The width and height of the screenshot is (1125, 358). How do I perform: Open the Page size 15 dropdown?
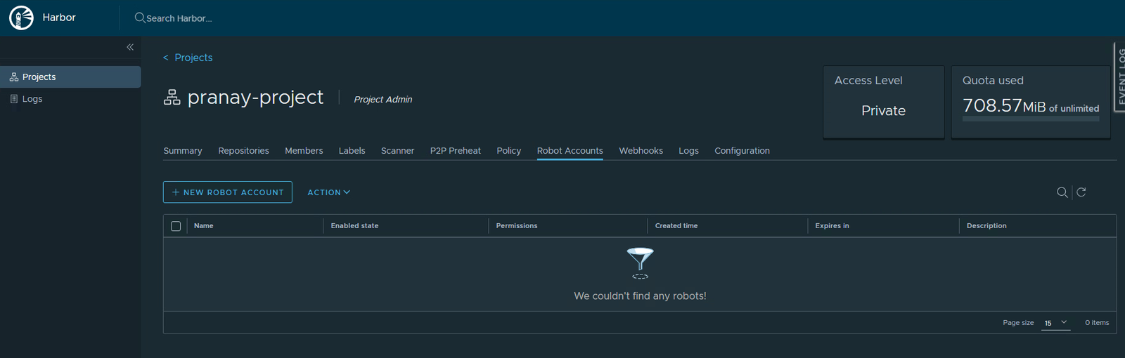click(1055, 323)
